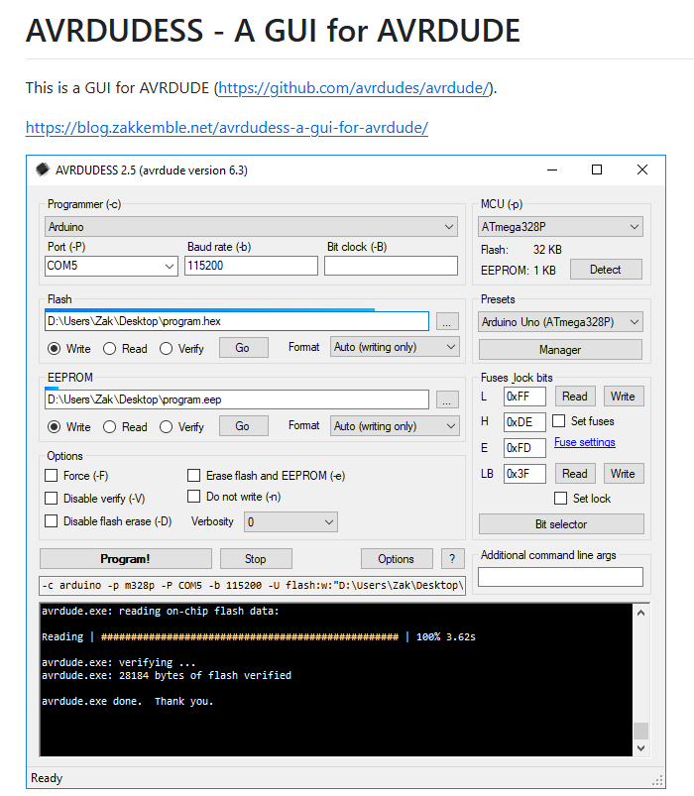The height and width of the screenshot is (796, 694).
Task: Open the Fuse settings link
Action: (585, 442)
